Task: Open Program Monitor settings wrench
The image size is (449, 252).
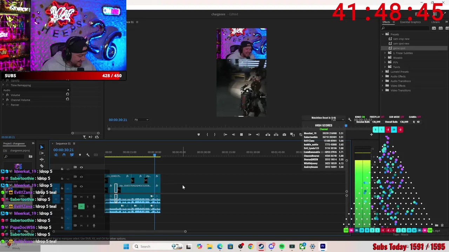Action: point(349,120)
